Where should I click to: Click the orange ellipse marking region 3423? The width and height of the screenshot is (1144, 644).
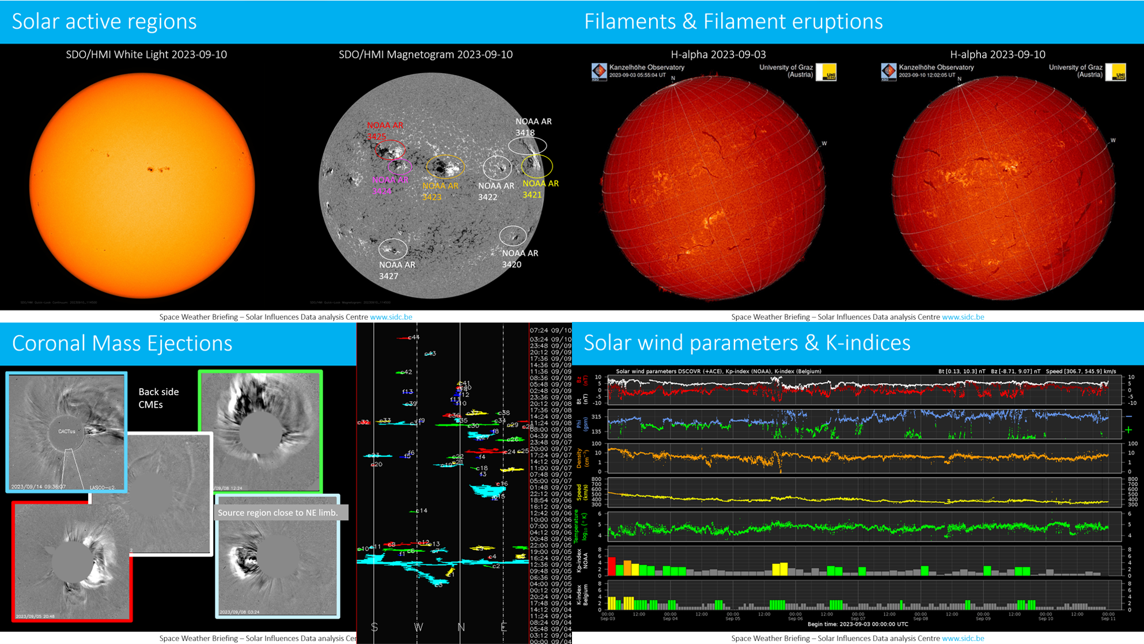coord(445,166)
